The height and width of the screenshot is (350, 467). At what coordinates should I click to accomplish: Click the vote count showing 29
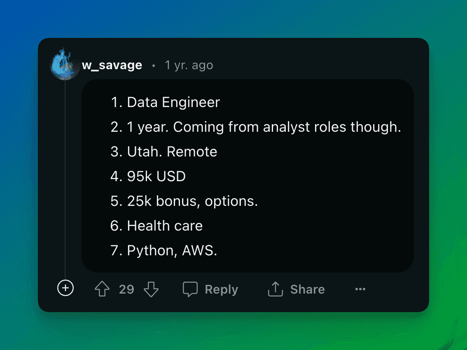(x=126, y=289)
